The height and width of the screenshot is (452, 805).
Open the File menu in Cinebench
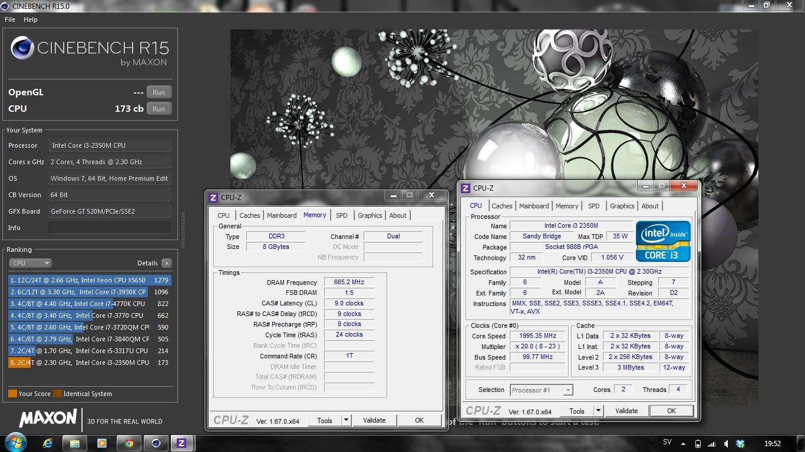(x=10, y=19)
